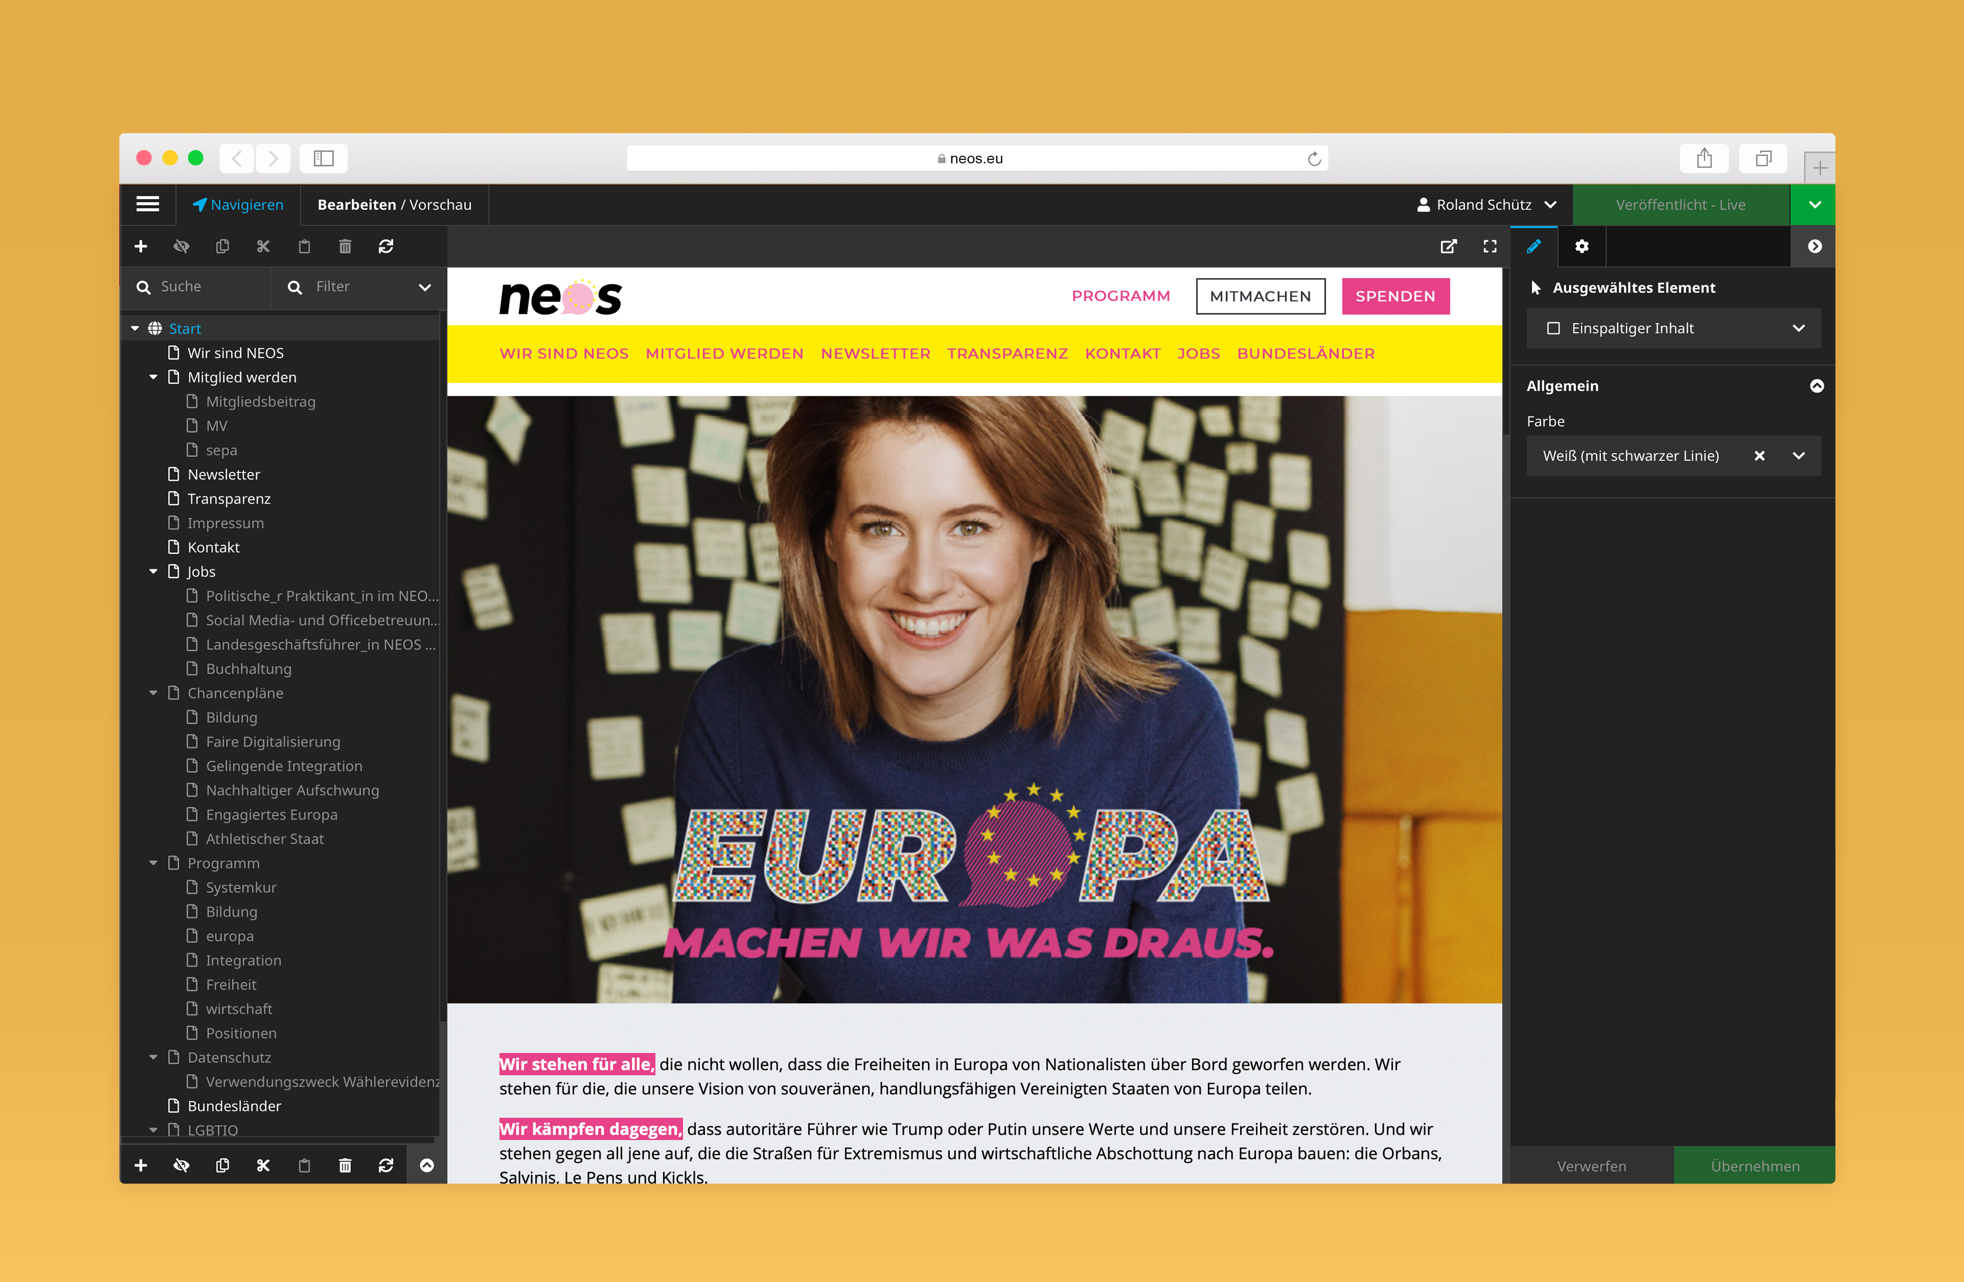Select the Mitgliedsbeitrag page in tree
The height and width of the screenshot is (1282, 1964).
click(260, 402)
